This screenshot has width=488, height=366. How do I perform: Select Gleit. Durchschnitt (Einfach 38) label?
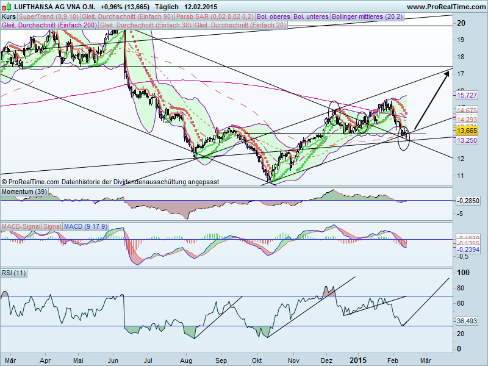(146, 25)
